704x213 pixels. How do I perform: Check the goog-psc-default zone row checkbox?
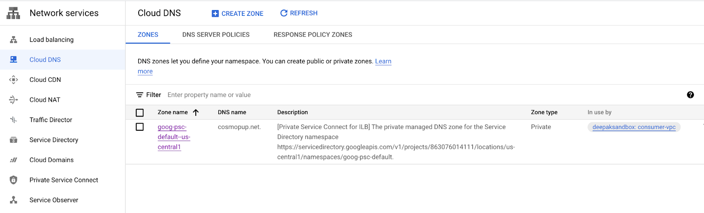coord(140,127)
